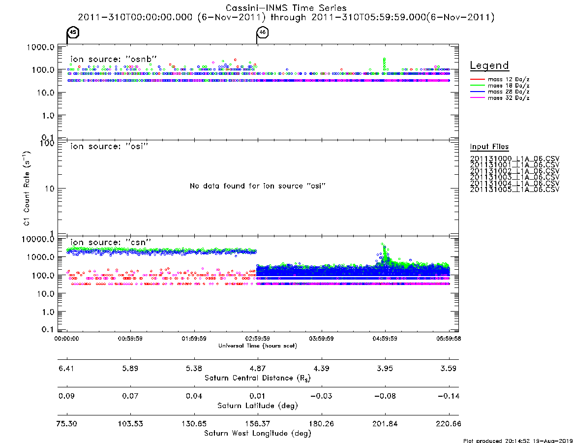Select file 201131003_L1A_06.CSV
This screenshot has height=443, width=573.
[514, 177]
